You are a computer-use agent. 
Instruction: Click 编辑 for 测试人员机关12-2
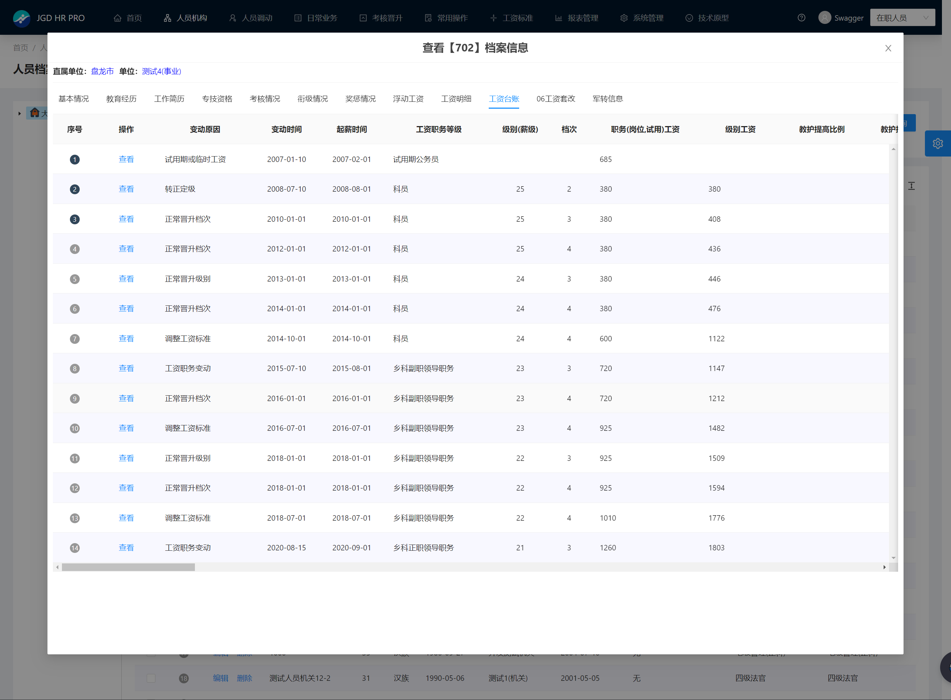click(220, 678)
